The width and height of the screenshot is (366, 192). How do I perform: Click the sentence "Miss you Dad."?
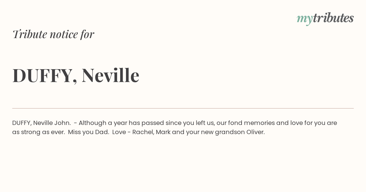coord(89,132)
